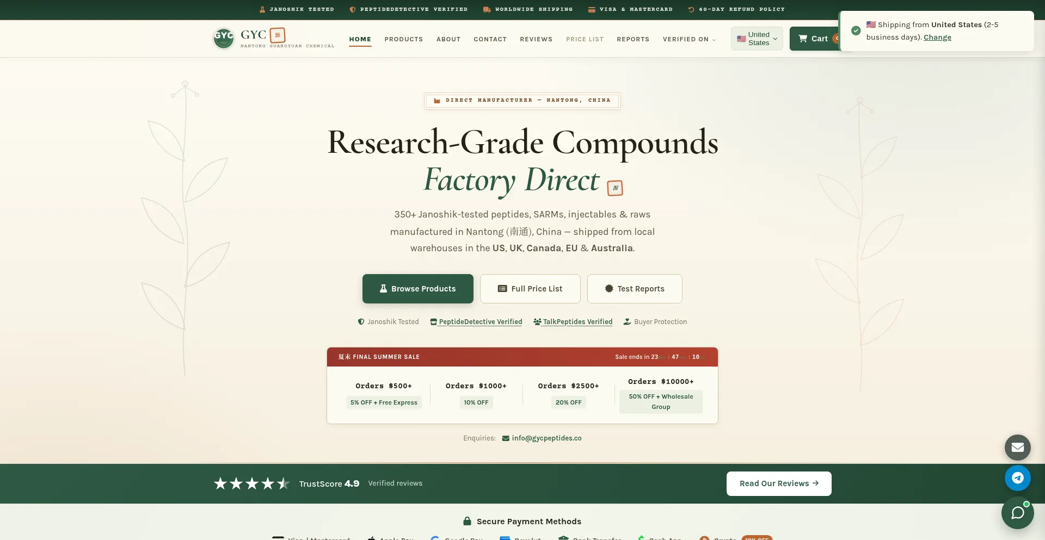Click the Janoshik Tested flask icon in top bar

coord(262,9)
